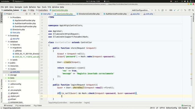Click the volume icon in the top bar
The width and height of the screenshot is (195, 109).
coord(185,1)
